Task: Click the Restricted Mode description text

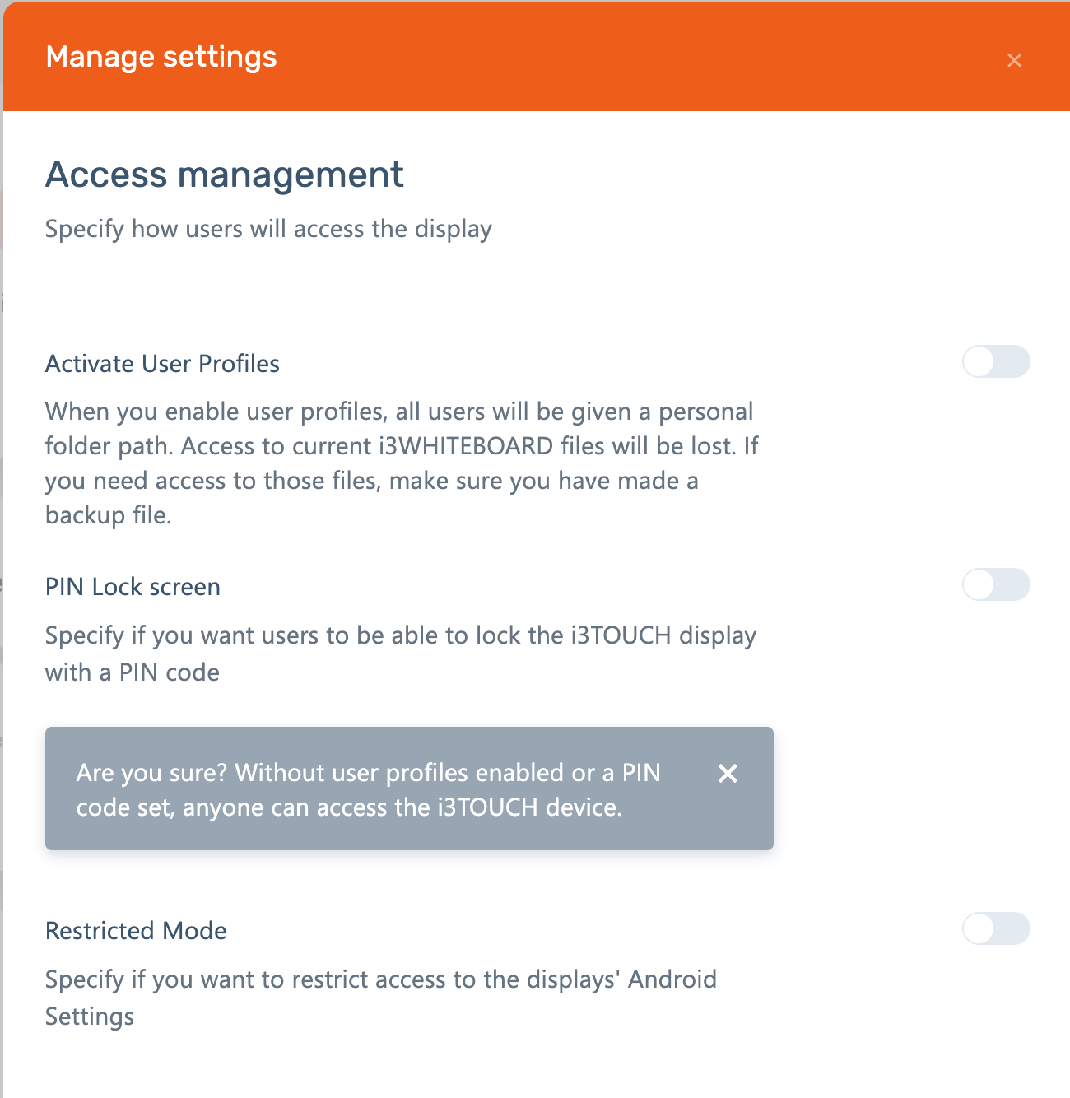Action: [380, 979]
